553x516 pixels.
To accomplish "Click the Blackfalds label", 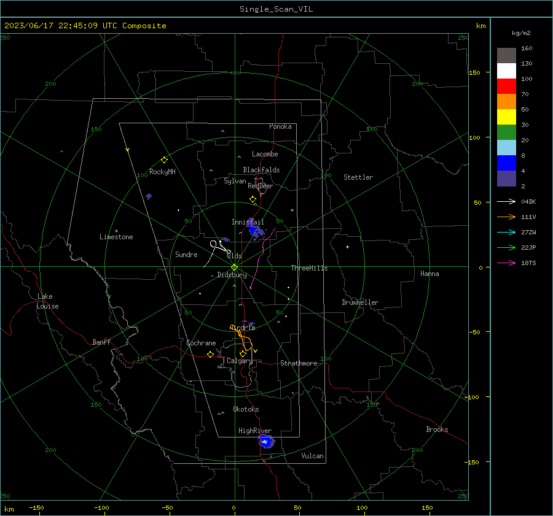I will (261, 170).
